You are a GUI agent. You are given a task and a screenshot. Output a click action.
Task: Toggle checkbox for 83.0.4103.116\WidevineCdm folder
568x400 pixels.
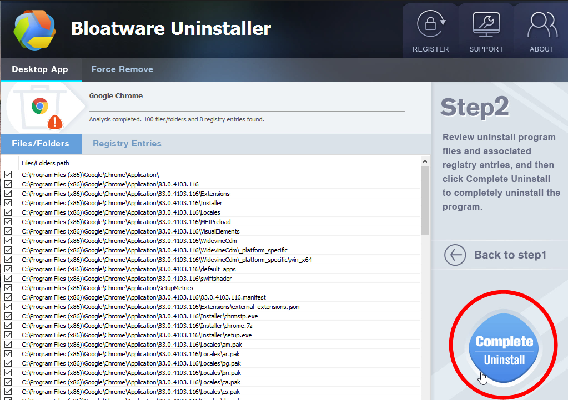coord(8,241)
